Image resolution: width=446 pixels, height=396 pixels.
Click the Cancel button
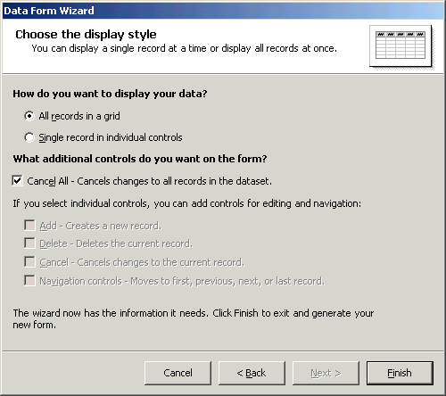point(178,373)
